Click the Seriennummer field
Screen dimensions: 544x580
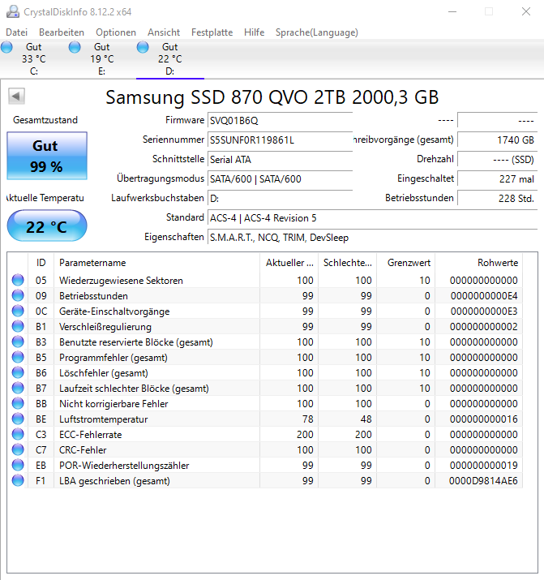click(281, 140)
